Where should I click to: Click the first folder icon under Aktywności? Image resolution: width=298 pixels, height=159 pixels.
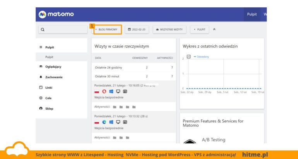[x=115, y=107]
